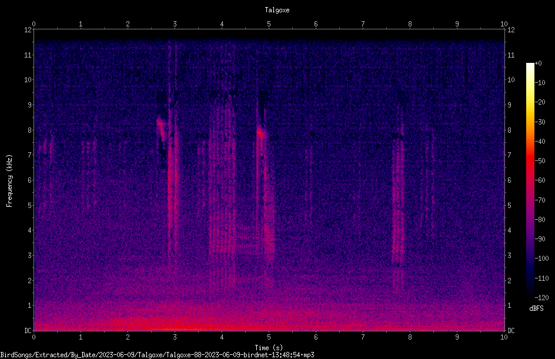Click the color scale gradient bar

pos(530,180)
